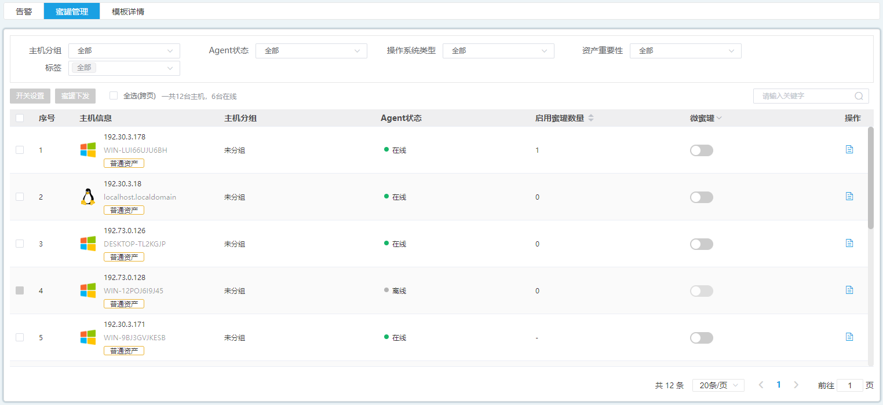The height and width of the screenshot is (405, 883).
Task: Click the operation icon for WIN-9BJ3GVJKESB
Action: pyautogui.click(x=849, y=337)
